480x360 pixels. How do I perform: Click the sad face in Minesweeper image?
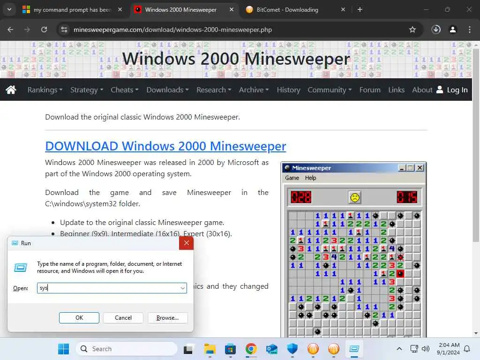pyautogui.click(x=355, y=197)
